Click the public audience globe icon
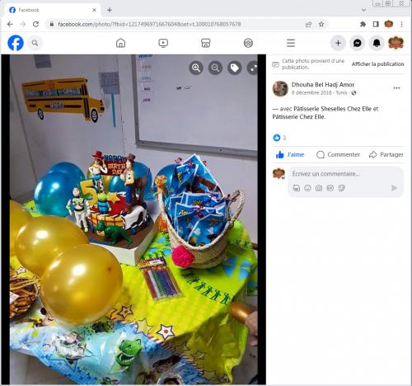Image resolution: width=412 pixels, height=386 pixels. click(x=353, y=92)
